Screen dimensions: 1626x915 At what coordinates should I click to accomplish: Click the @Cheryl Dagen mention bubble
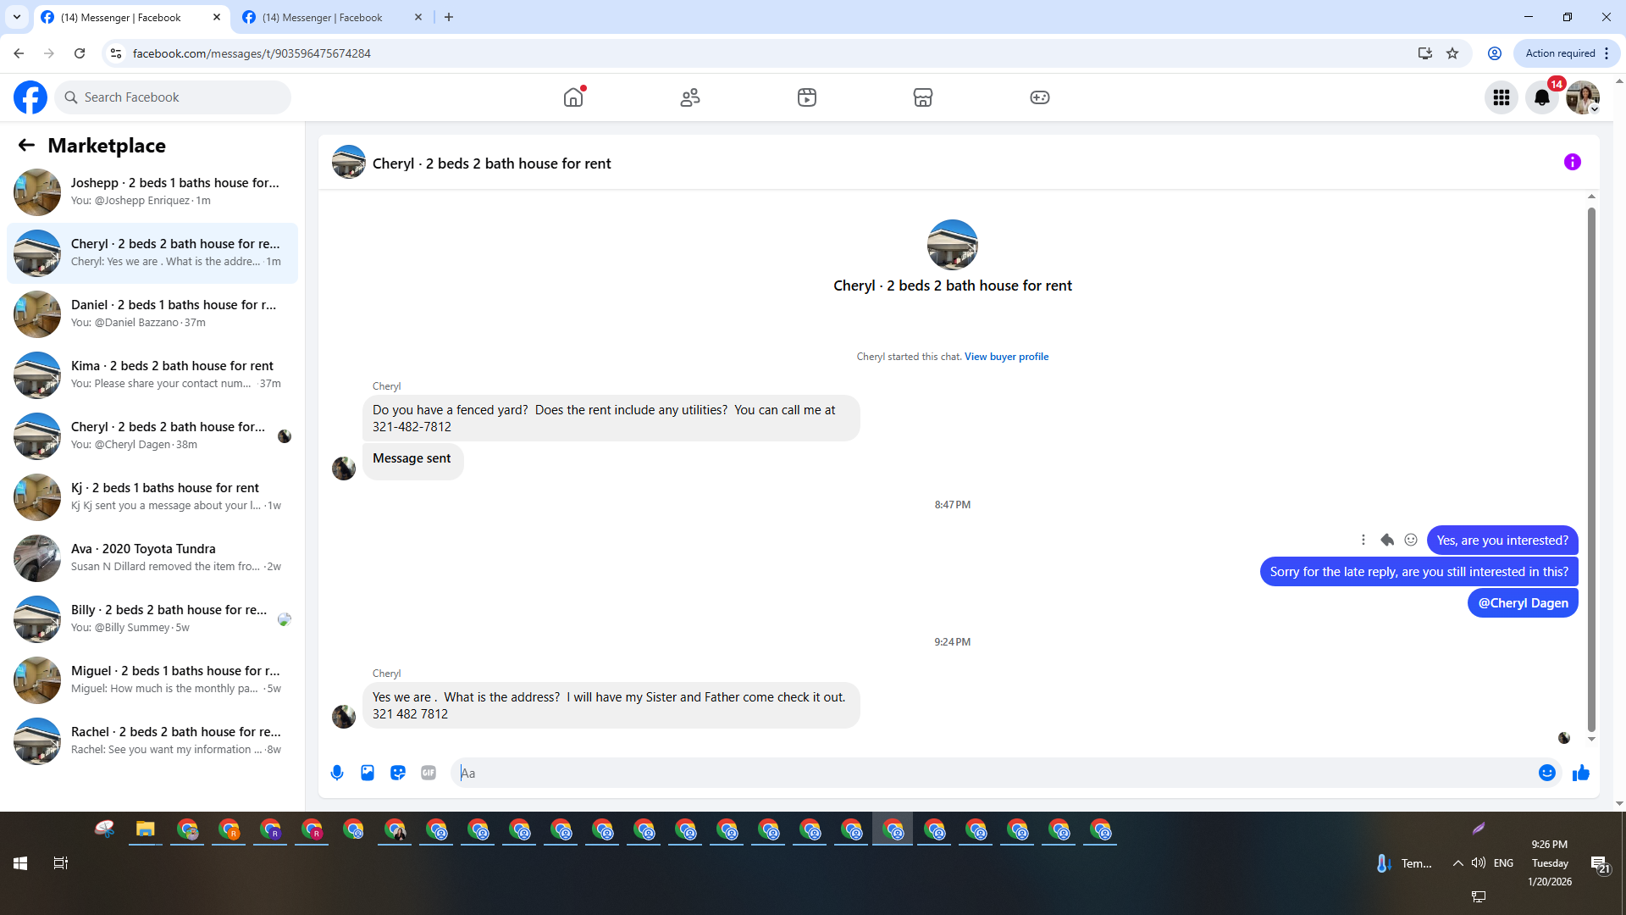[1523, 603]
